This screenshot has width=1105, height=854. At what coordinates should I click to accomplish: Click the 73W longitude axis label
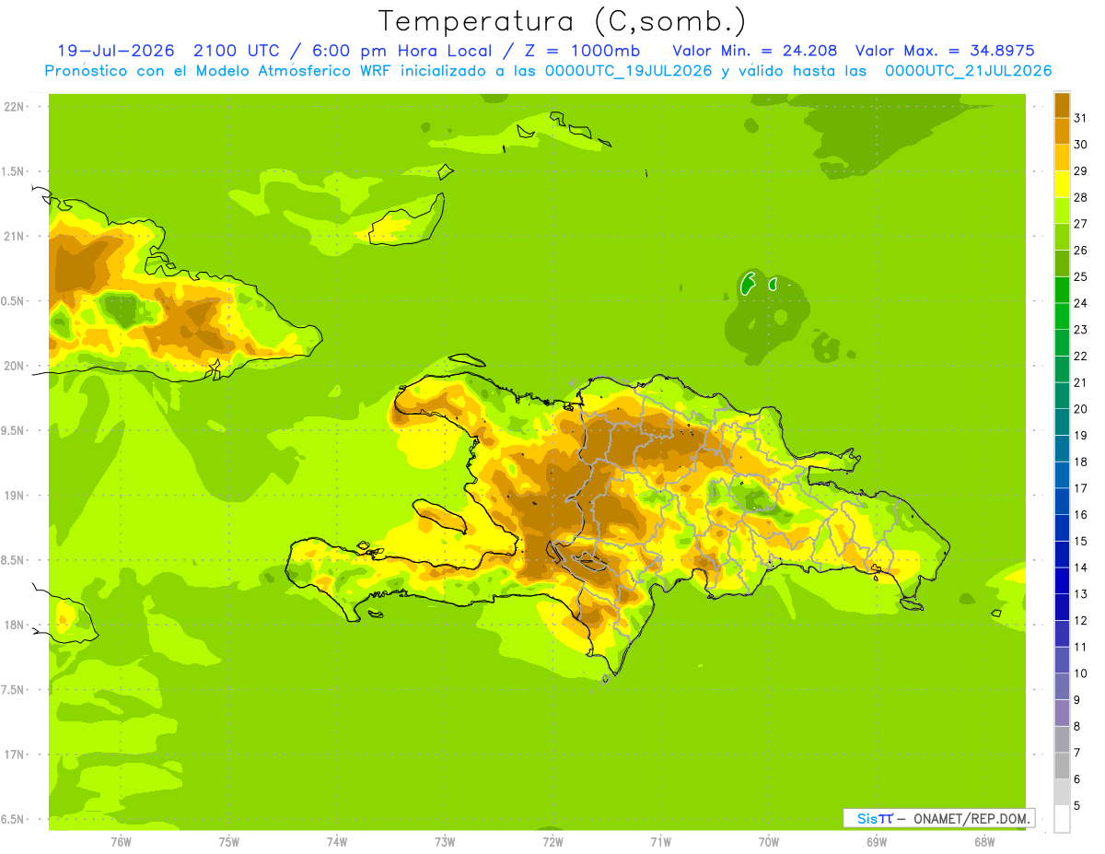(x=445, y=842)
